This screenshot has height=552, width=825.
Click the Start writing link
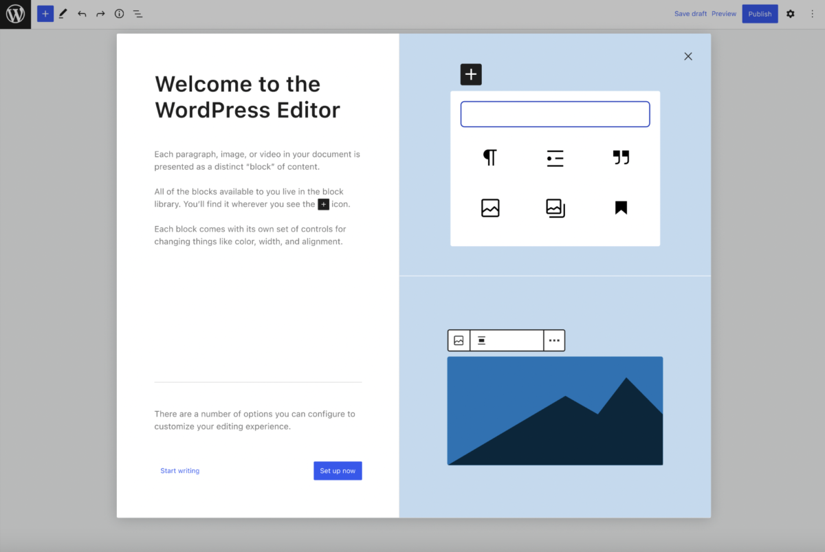coord(180,471)
